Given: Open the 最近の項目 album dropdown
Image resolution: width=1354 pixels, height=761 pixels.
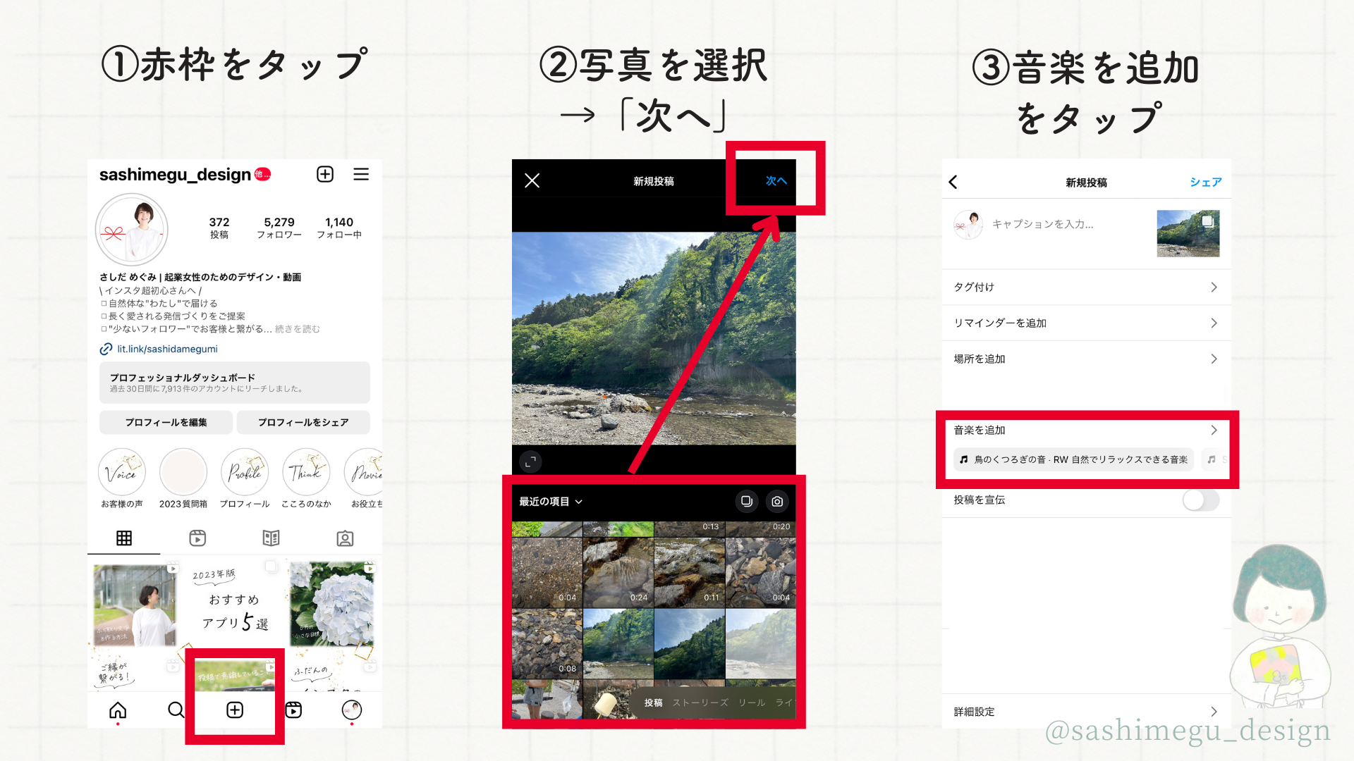Looking at the screenshot, I should [551, 502].
